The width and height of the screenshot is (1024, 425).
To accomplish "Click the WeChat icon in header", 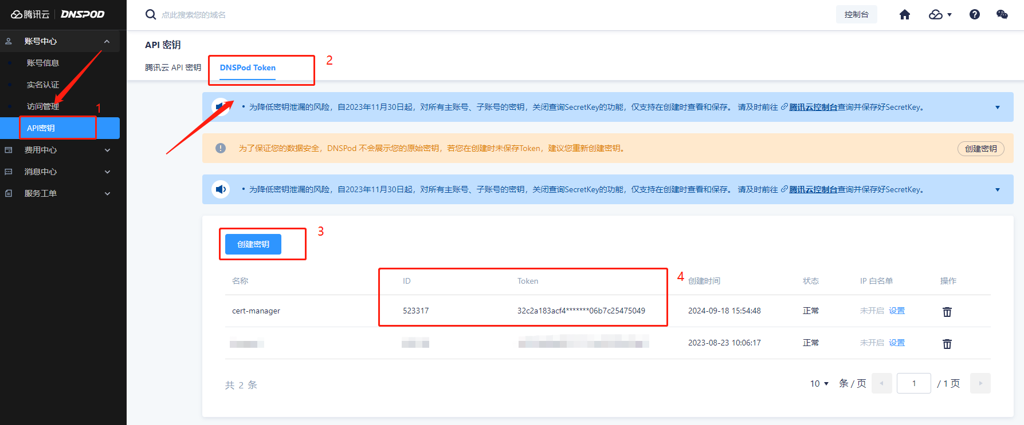I will click(x=1002, y=14).
